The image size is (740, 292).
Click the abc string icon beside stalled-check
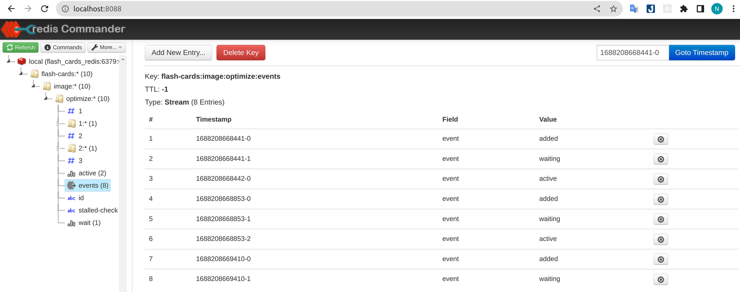[x=71, y=210]
